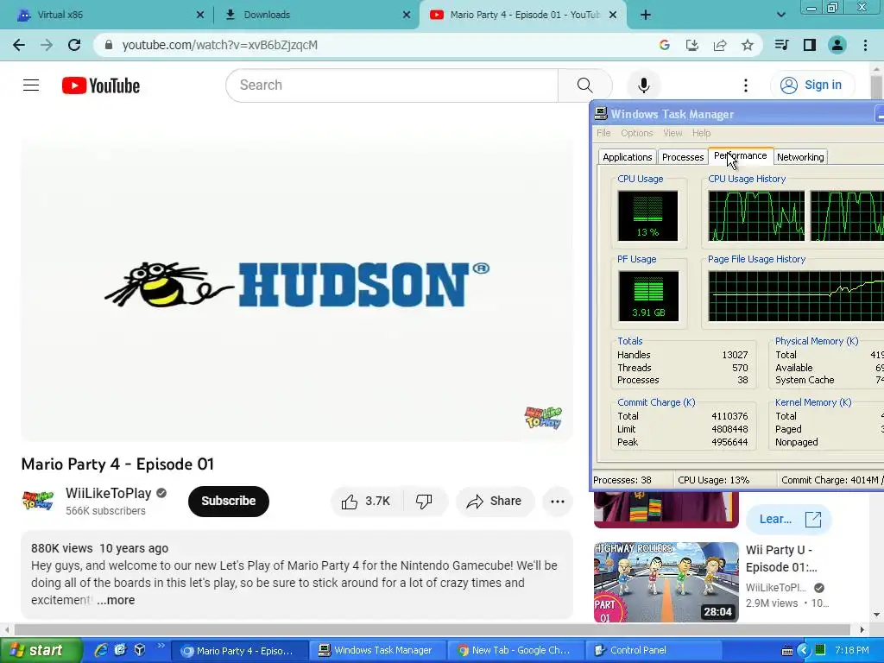884x663 pixels.
Task: Open Task Manager File menu
Action: point(603,133)
